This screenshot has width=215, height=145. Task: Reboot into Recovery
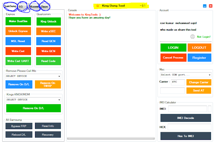click(x=48, y=135)
